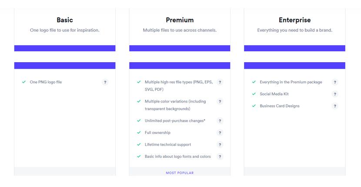The width and height of the screenshot is (361, 187).
Task: Open help icon for One PNG logo file
Action: coord(105,82)
